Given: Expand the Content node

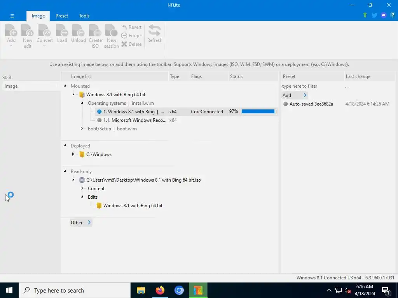Looking at the screenshot, I should 82,188.
